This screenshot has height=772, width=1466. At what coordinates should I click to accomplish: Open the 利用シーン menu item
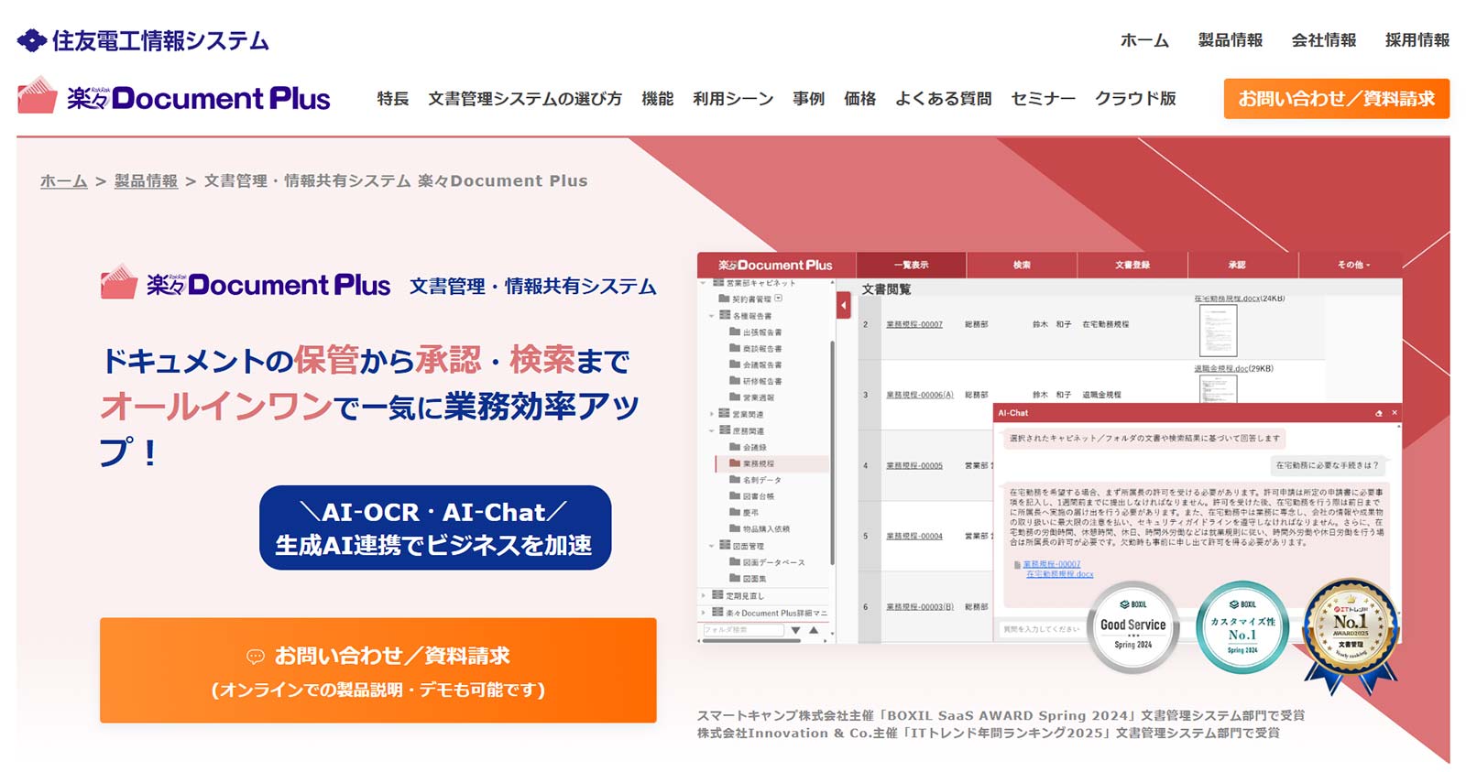[733, 98]
